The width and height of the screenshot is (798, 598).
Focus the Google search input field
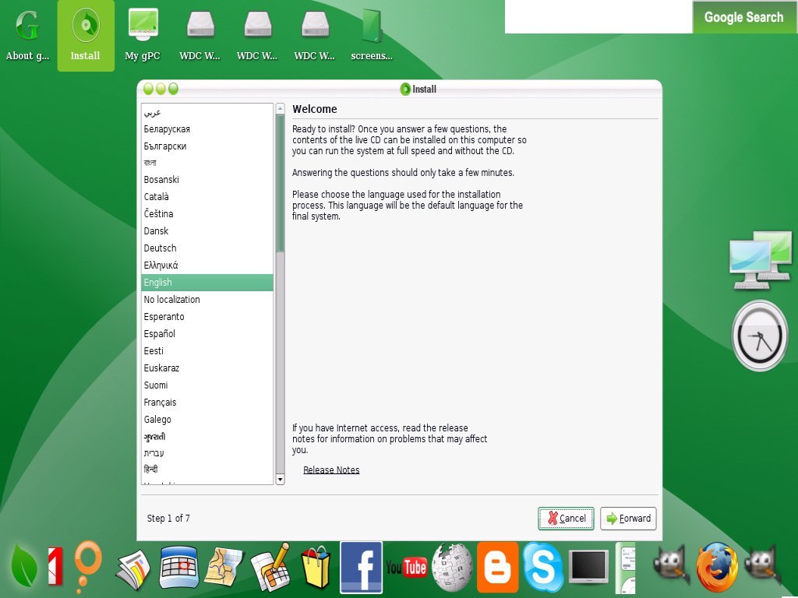(x=598, y=17)
